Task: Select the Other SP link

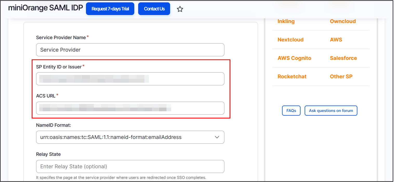Action: 341,77
